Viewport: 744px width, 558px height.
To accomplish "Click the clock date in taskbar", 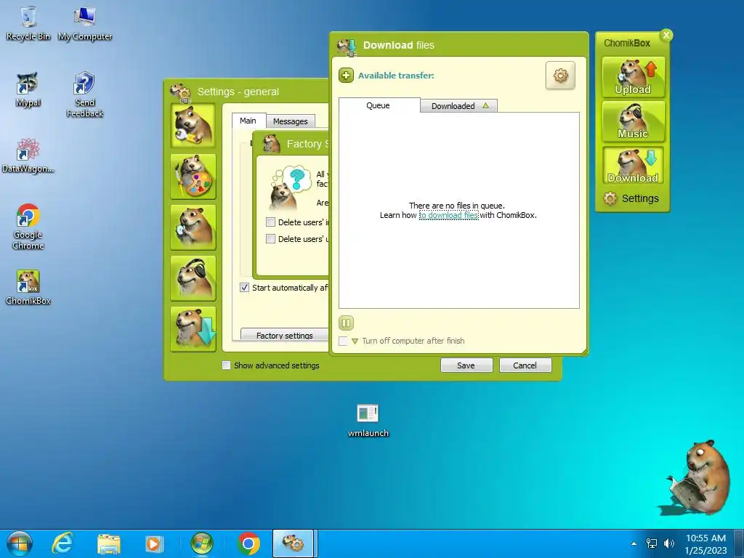I will pyautogui.click(x=705, y=543).
